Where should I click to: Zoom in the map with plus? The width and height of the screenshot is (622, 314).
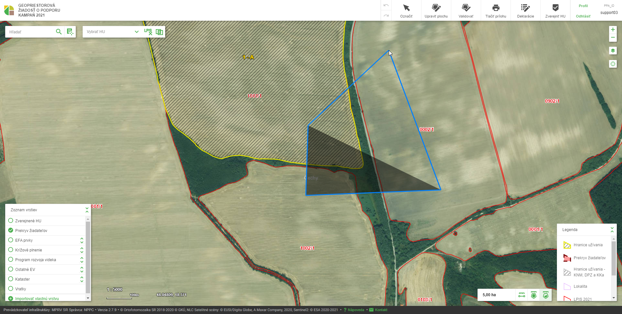pyautogui.click(x=613, y=29)
